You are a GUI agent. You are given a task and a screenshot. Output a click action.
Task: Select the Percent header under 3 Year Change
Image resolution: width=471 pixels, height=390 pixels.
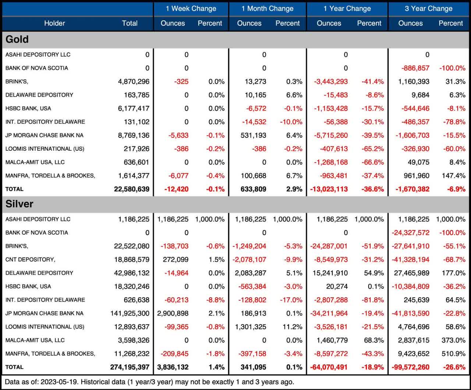451,23
